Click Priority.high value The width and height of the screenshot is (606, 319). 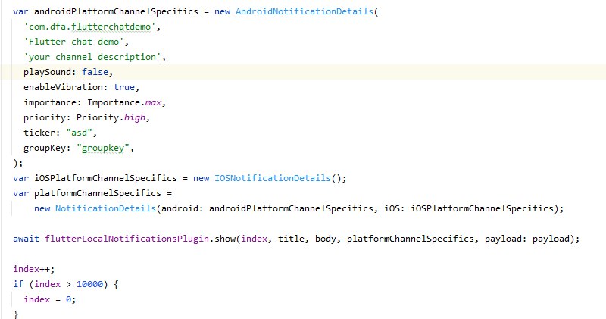[111, 117]
